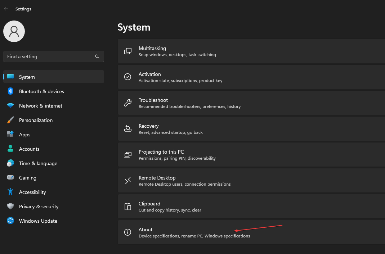Click 'Activation state, subscriptions, product key' text
Viewport: 385px width, 254px height.
pos(180,81)
